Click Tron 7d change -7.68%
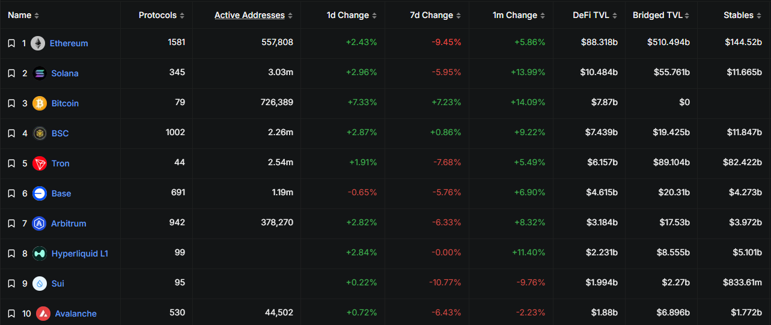The width and height of the screenshot is (771, 325). pos(446,162)
